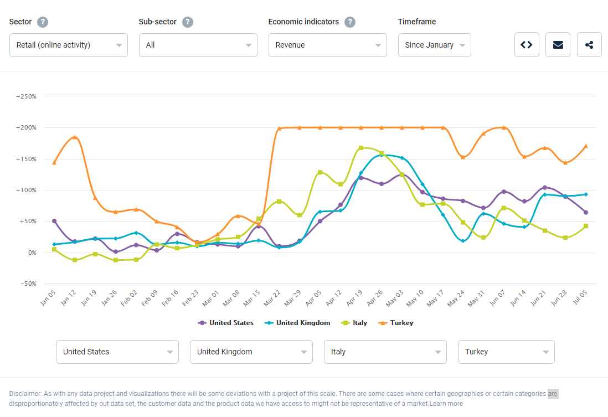The image size is (608, 417).
Task: Open the embed code button
Action: 527,45
